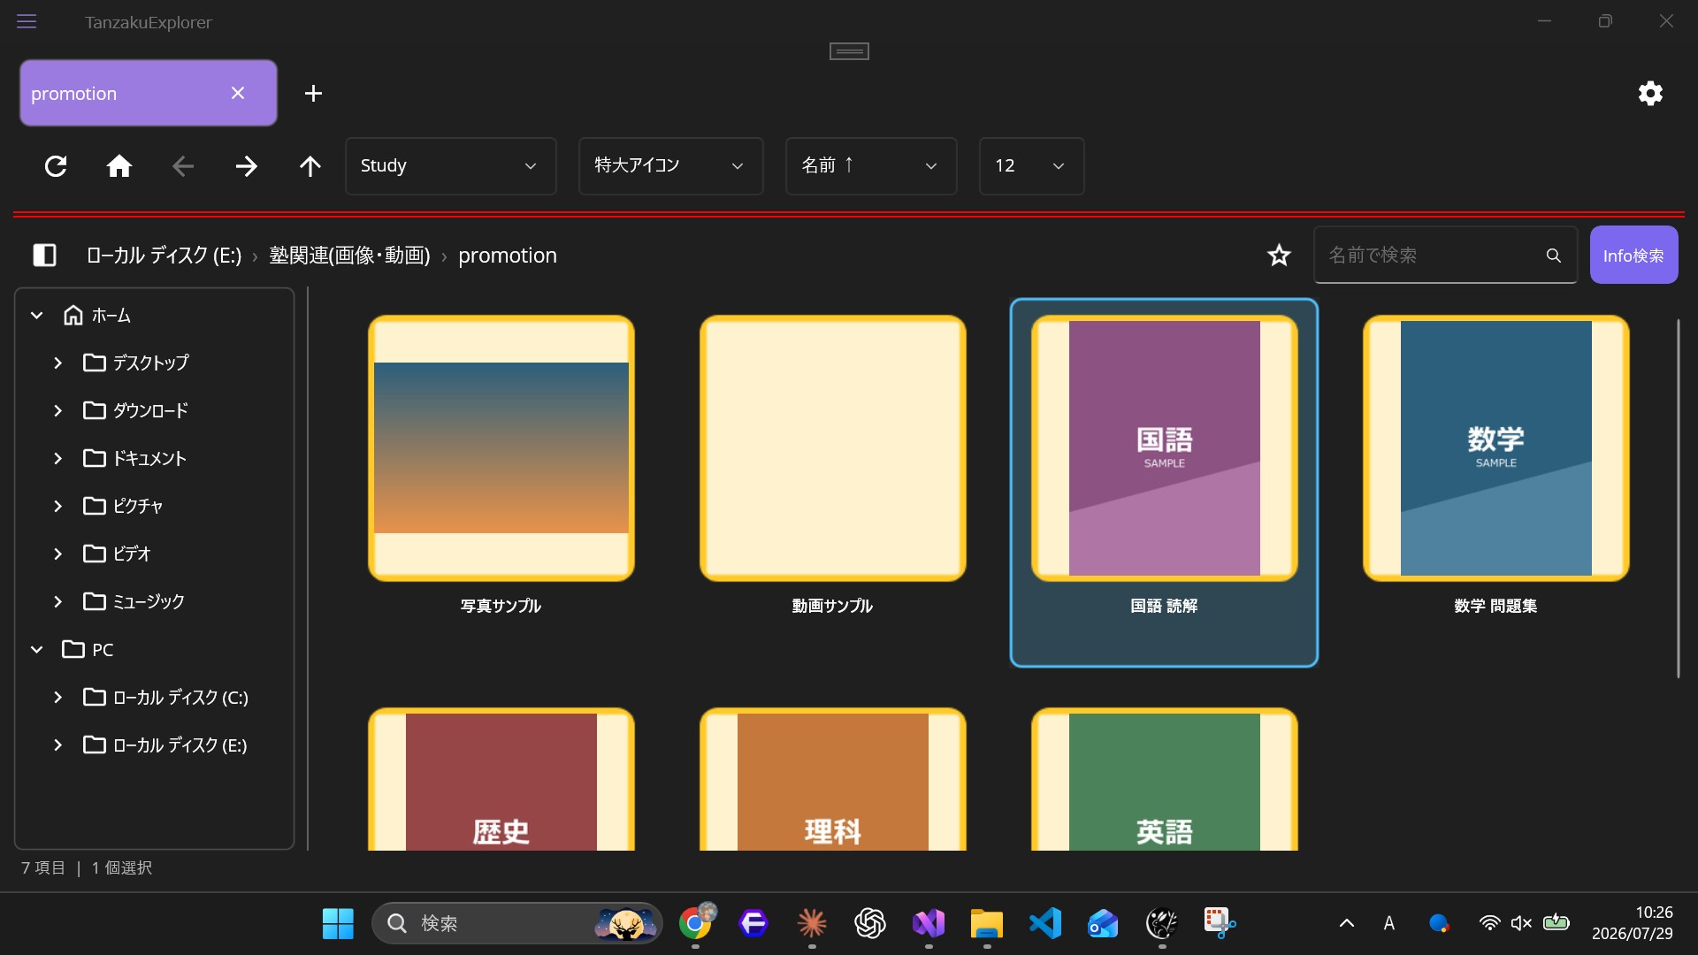Viewport: 1698px width, 955px height.
Task: Open the Study dropdown
Action: [x=450, y=165]
